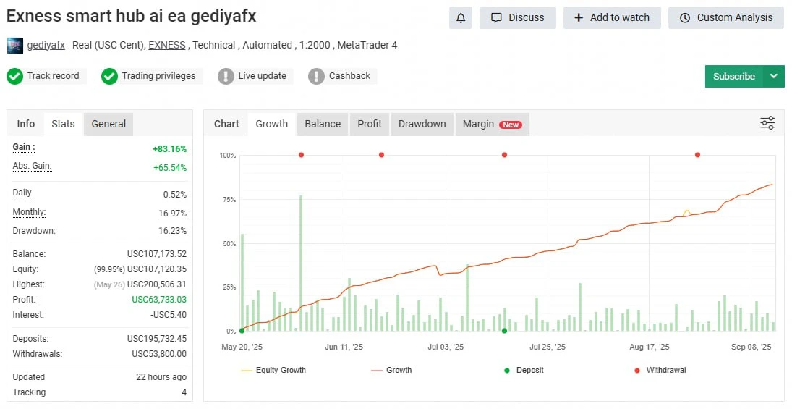Image resolution: width=792 pixels, height=409 pixels.
Task: Click the Custom Analysis button
Action: [725, 17]
